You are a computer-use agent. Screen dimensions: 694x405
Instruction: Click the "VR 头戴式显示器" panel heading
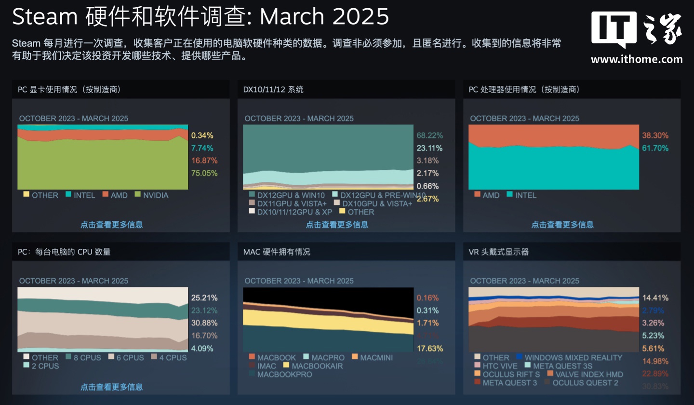[498, 252]
